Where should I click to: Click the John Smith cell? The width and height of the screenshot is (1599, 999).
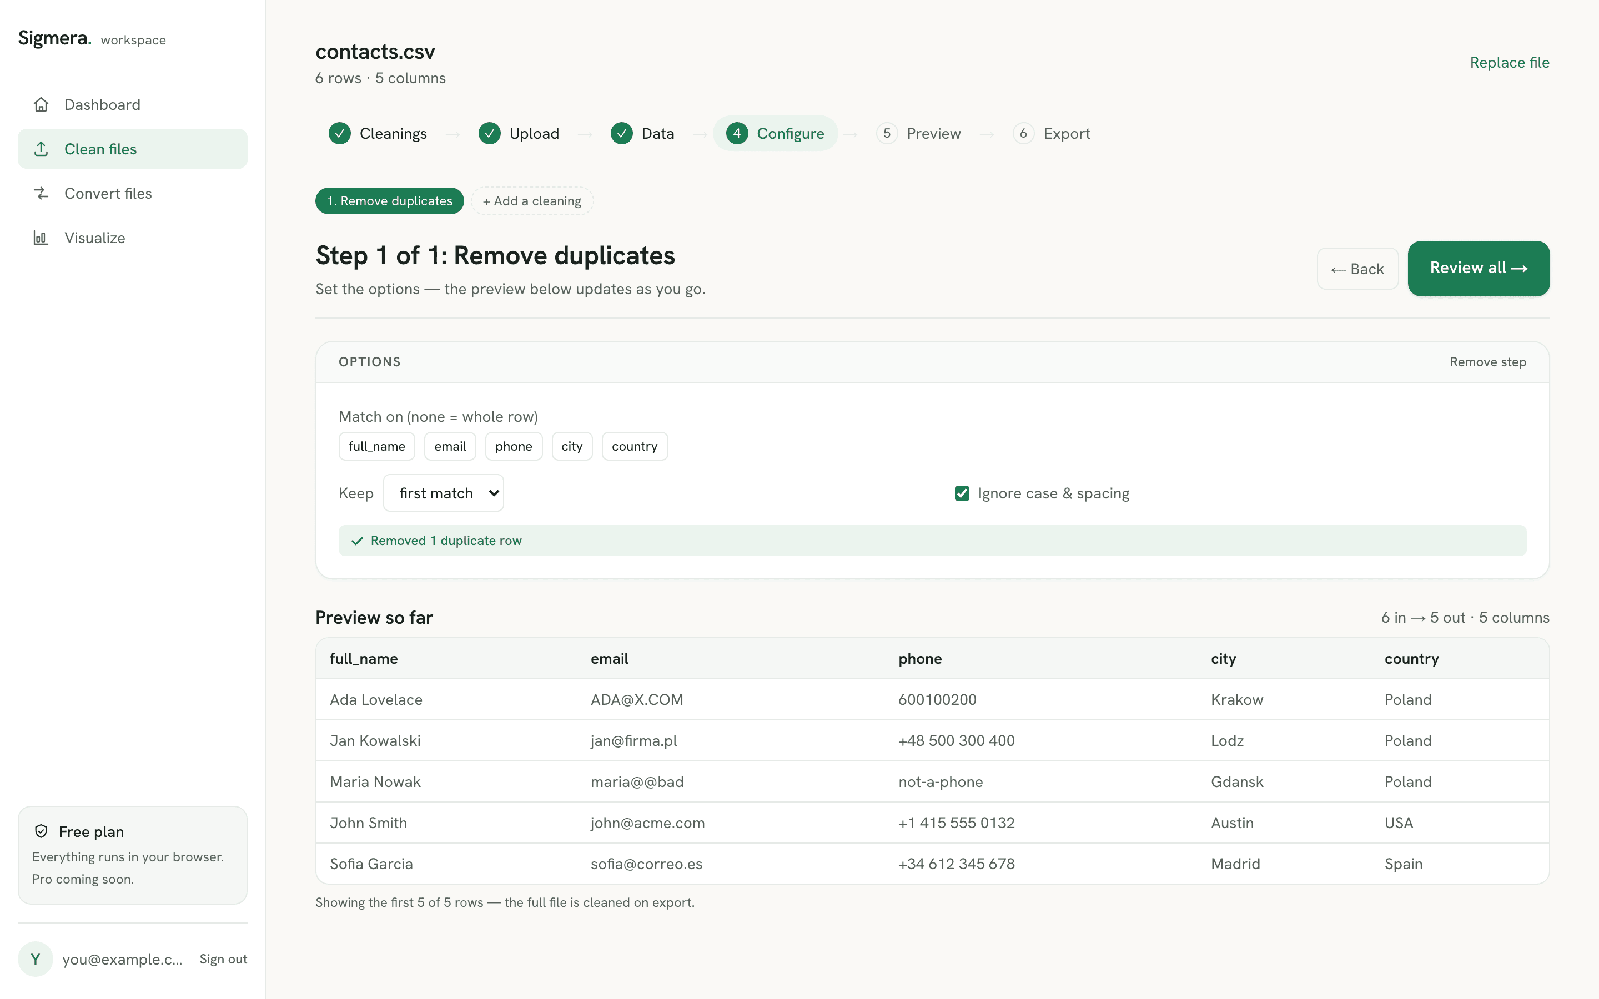[x=368, y=823]
